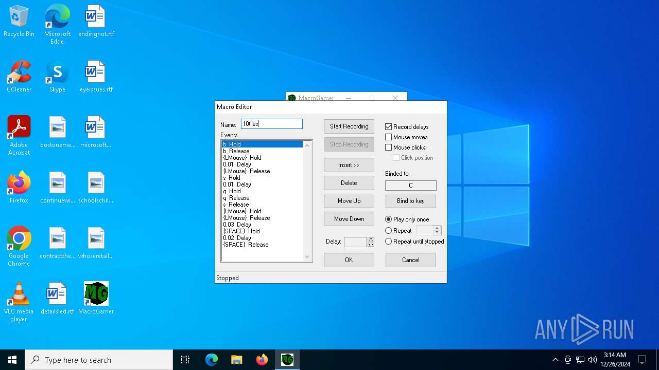Enable the Mouse clicks checkbox
This screenshot has height=370, width=659.
click(x=389, y=147)
